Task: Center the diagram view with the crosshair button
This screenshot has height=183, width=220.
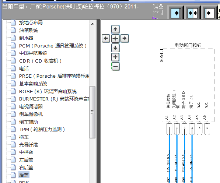Action: click(115, 38)
